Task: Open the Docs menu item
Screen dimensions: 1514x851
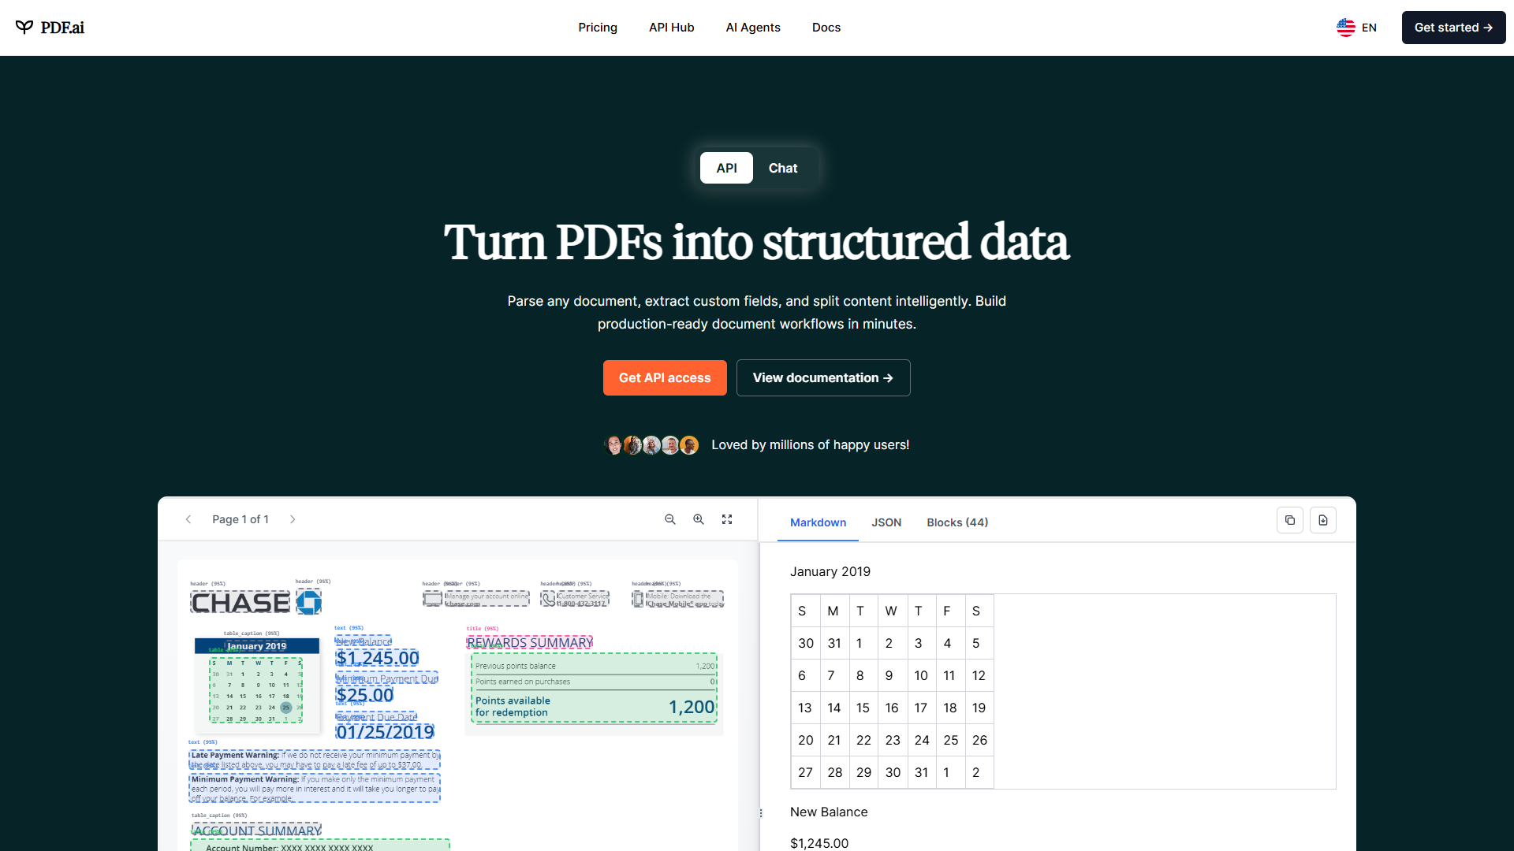Action: [x=826, y=28]
